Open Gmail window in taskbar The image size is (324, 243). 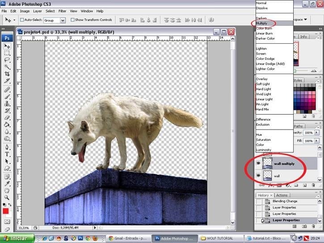pyautogui.click(x=129, y=239)
